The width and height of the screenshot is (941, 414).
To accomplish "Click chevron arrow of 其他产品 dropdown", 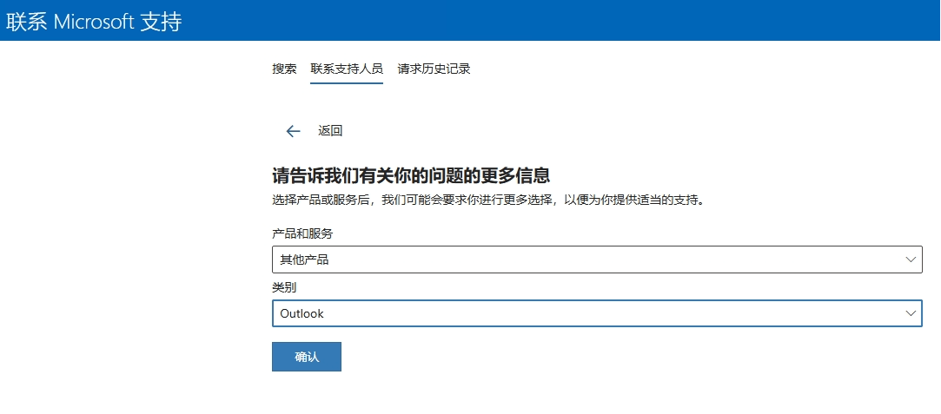I will pos(911,260).
